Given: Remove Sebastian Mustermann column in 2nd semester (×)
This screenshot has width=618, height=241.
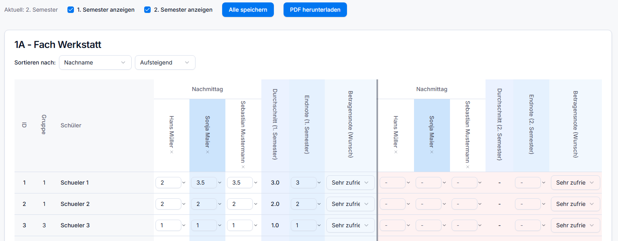Looking at the screenshot, I should click(x=468, y=166).
